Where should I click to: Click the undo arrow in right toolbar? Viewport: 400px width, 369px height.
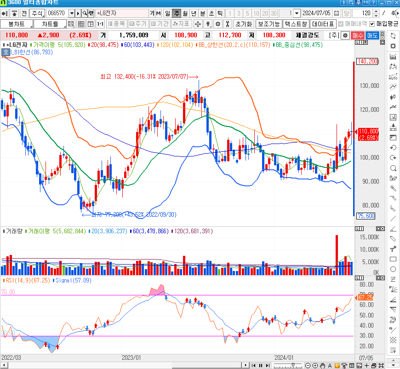pos(393,148)
